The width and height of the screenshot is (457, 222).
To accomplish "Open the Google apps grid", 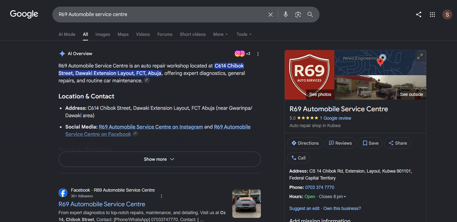I will (432, 15).
